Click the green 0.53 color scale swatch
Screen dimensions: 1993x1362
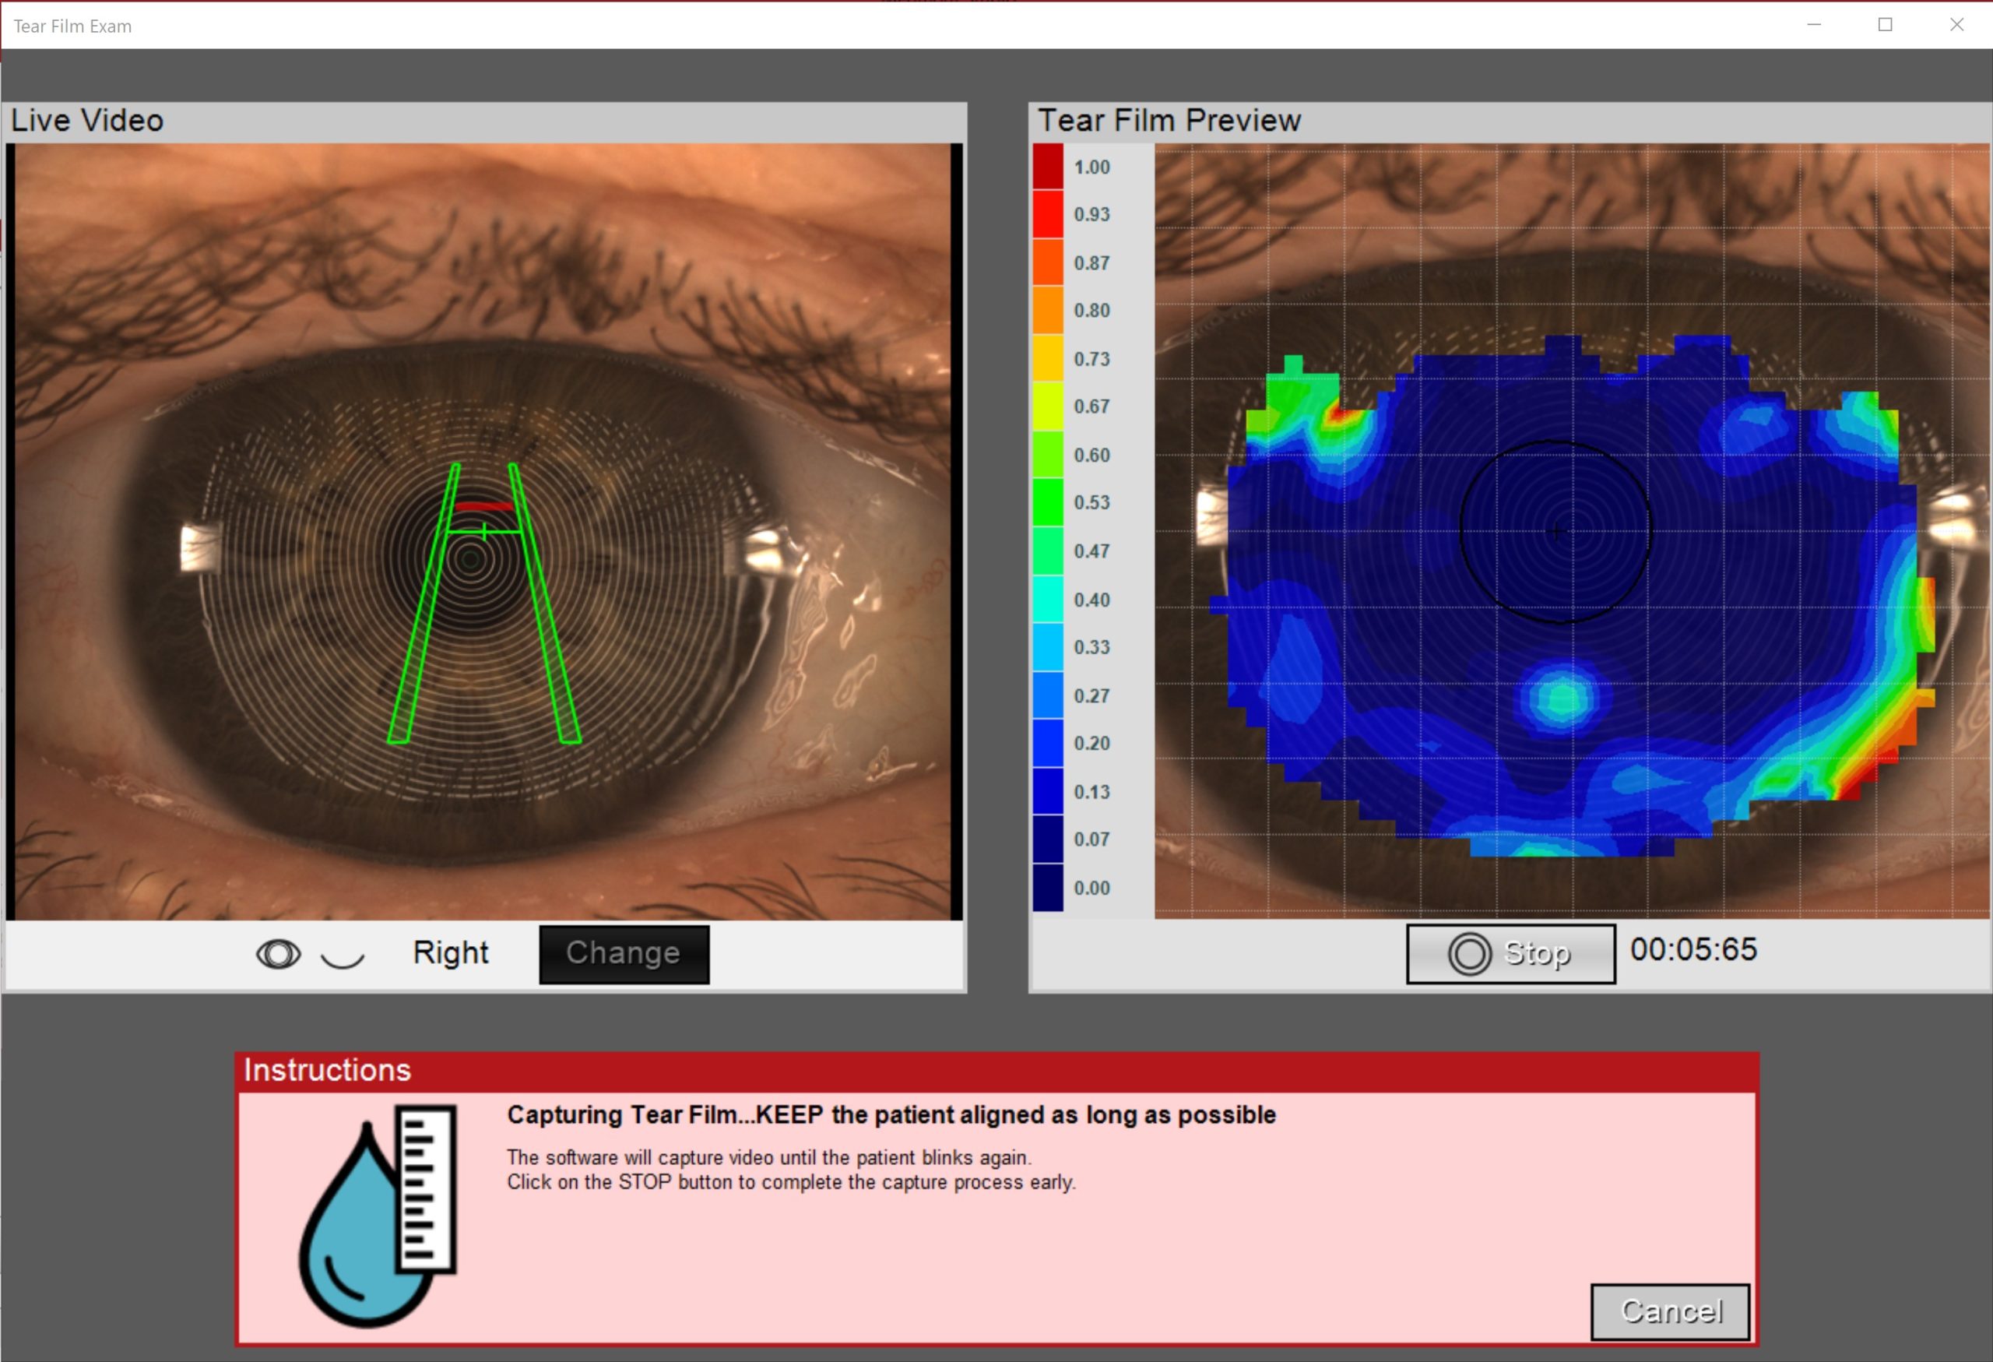(x=1047, y=502)
